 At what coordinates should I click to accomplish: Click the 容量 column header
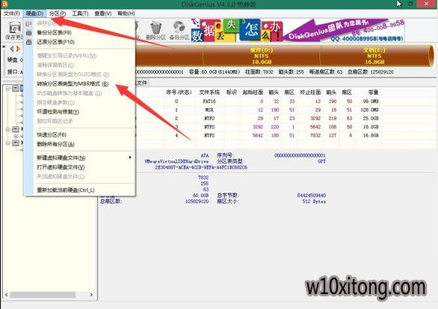(x=373, y=93)
